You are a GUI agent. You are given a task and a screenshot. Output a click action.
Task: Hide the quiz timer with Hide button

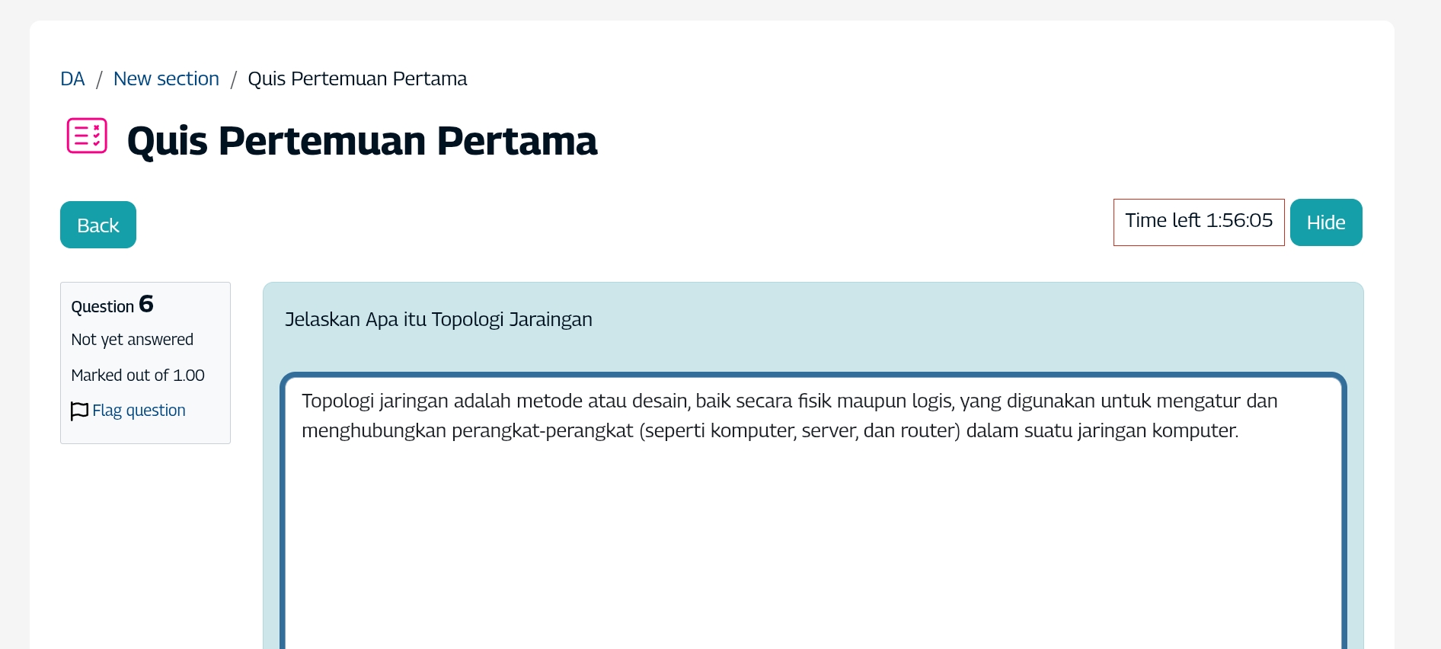[x=1325, y=222]
